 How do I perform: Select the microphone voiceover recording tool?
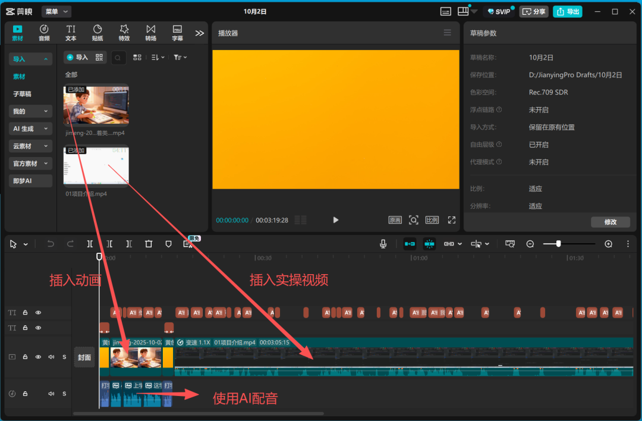(383, 244)
